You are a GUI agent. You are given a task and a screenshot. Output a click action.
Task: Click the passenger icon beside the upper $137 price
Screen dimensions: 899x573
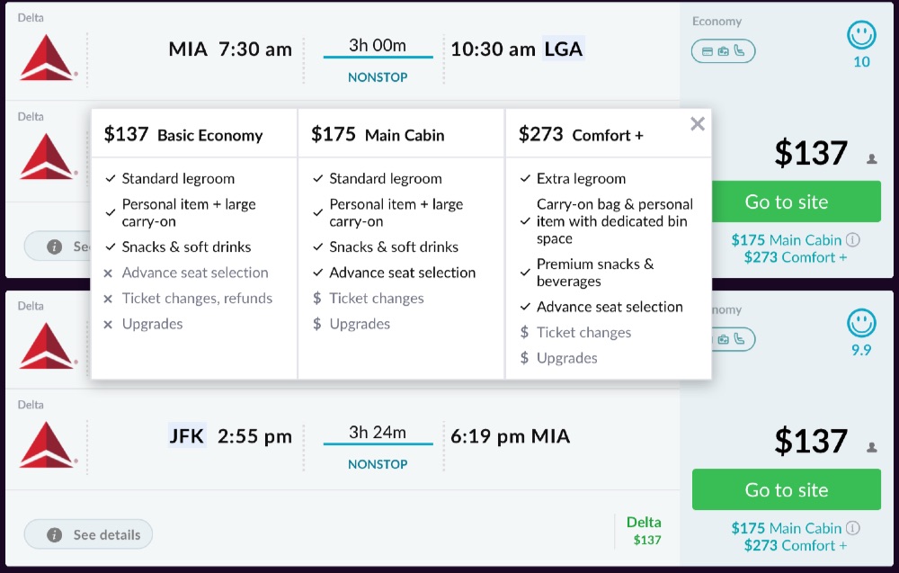871,159
